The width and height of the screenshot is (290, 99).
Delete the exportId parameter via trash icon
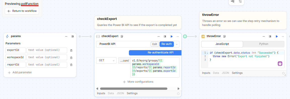click(x=71, y=50)
